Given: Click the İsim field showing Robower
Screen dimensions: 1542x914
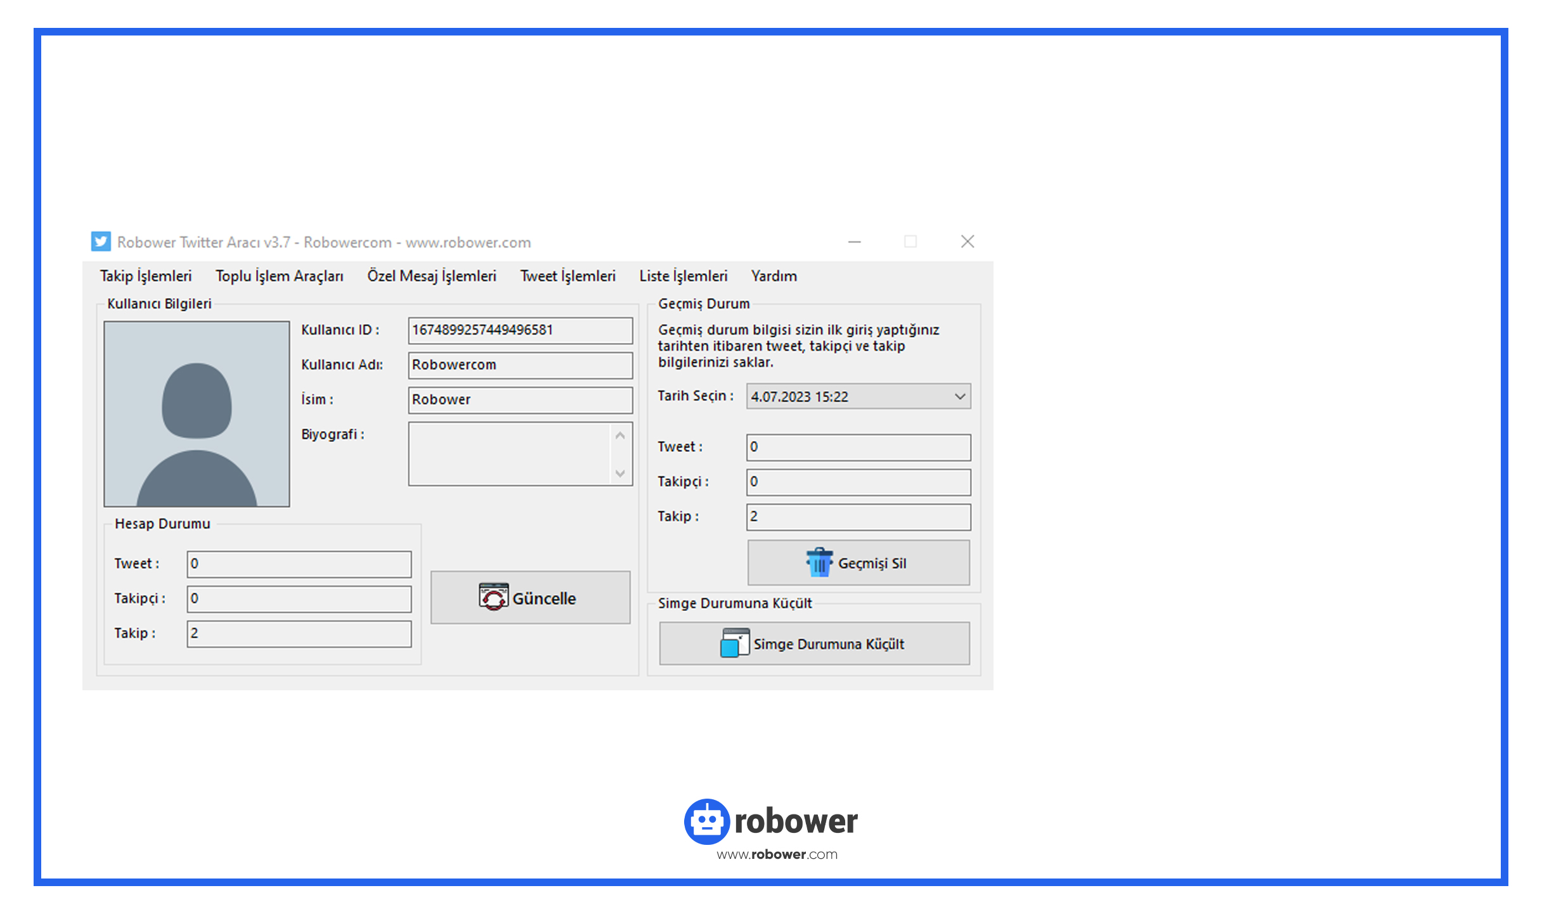Looking at the screenshot, I should 521,400.
